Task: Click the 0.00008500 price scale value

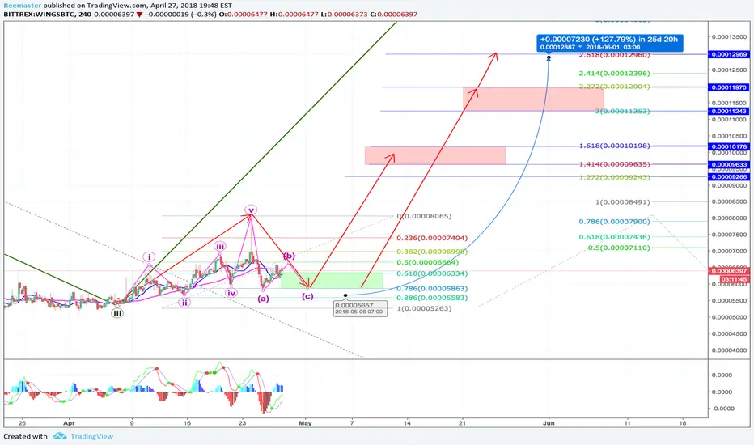Action: [x=730, y=201]
